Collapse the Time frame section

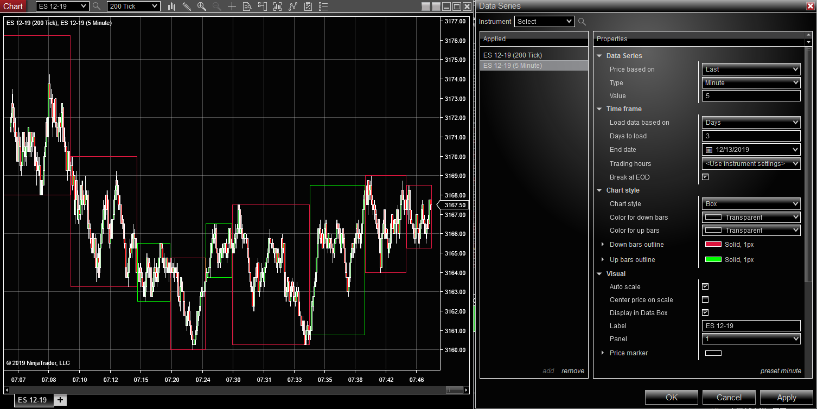(x=599, y=109)
